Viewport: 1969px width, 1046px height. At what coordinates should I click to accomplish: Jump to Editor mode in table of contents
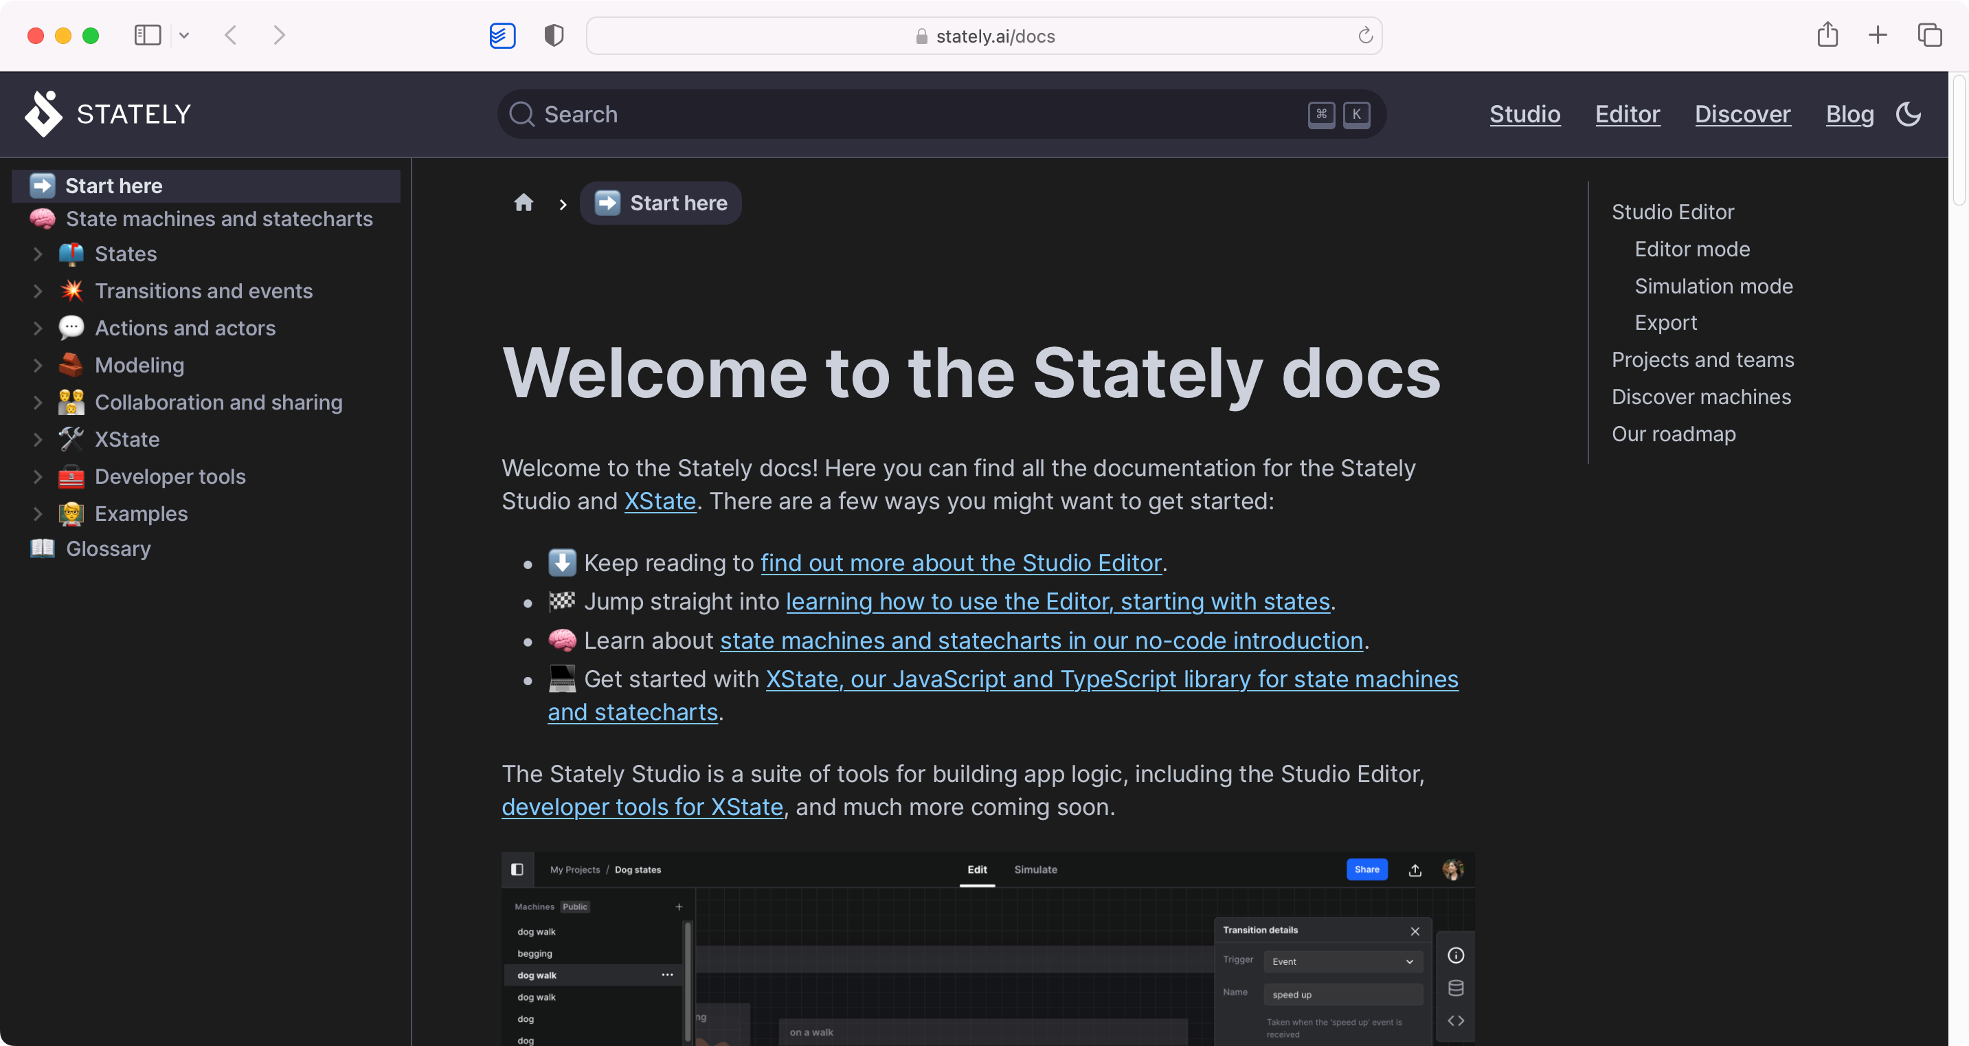[1691, 249]
